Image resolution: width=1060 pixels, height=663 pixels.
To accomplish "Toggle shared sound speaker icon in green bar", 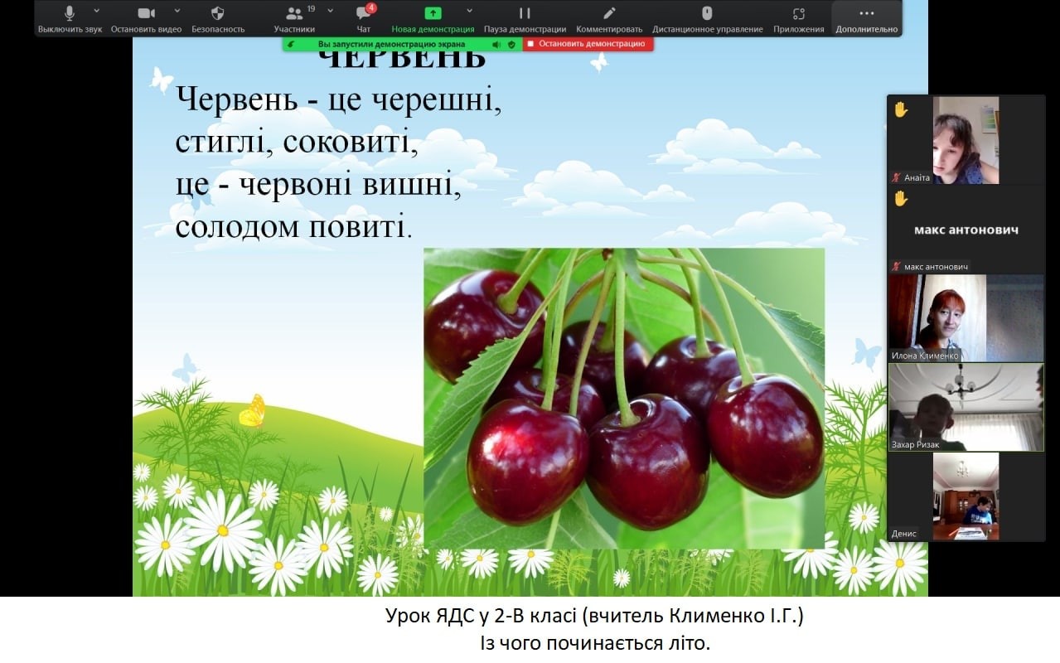I will pos(496,44).
